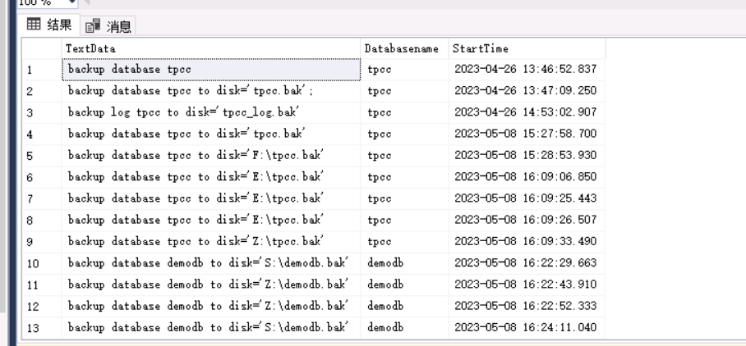This screenshot has height=346, width=746.
Task: Select the tpcc database name in row 5
Action: coord(404,155)
